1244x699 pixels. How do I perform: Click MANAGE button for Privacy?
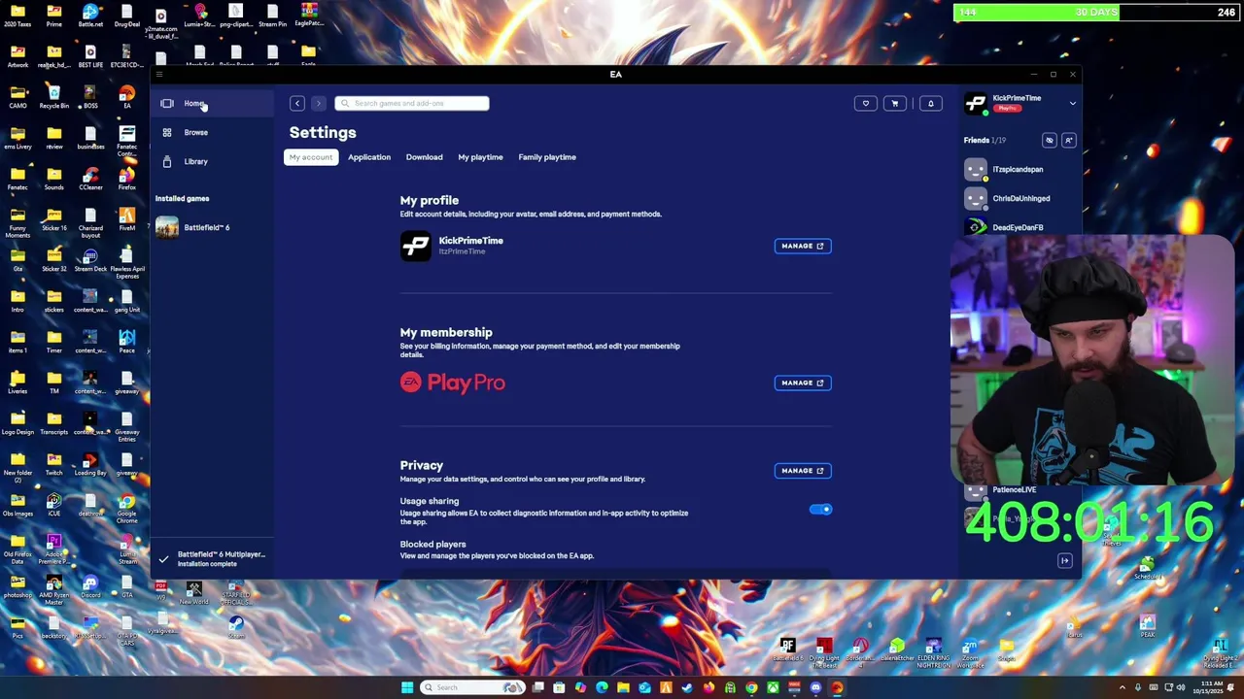(803, 471)
